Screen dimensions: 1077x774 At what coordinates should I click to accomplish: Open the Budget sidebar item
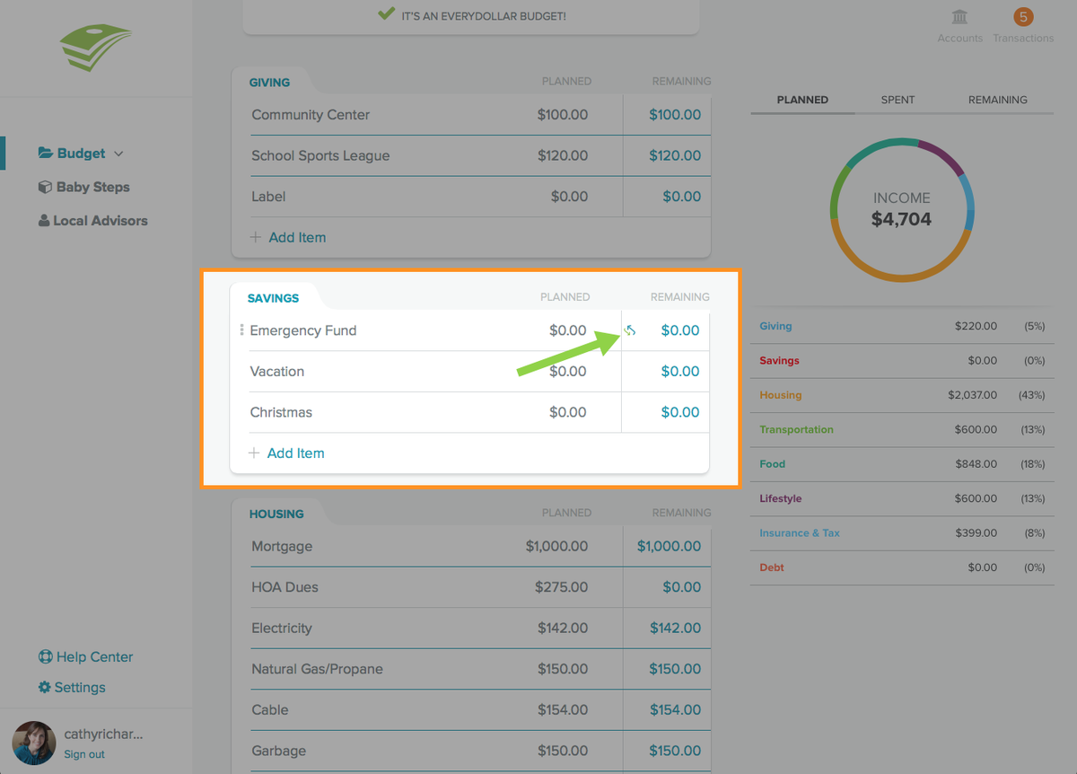[81, 154]
